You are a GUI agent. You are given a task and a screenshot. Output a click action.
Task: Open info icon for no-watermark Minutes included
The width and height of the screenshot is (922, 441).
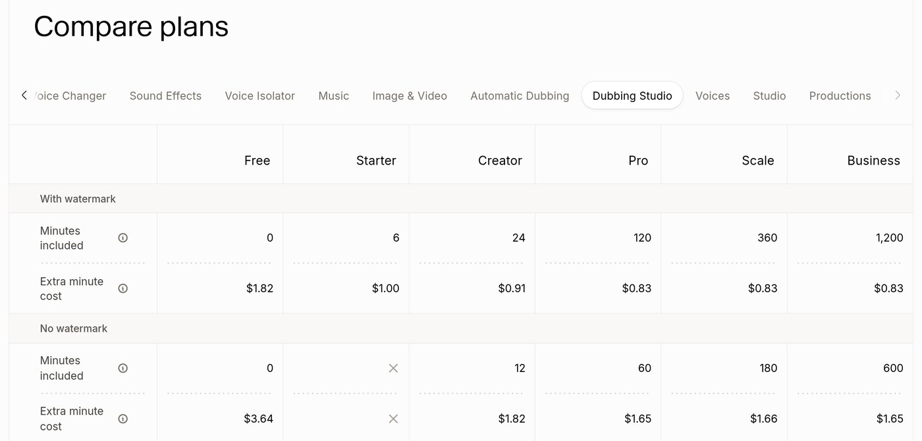click(122, 368)
